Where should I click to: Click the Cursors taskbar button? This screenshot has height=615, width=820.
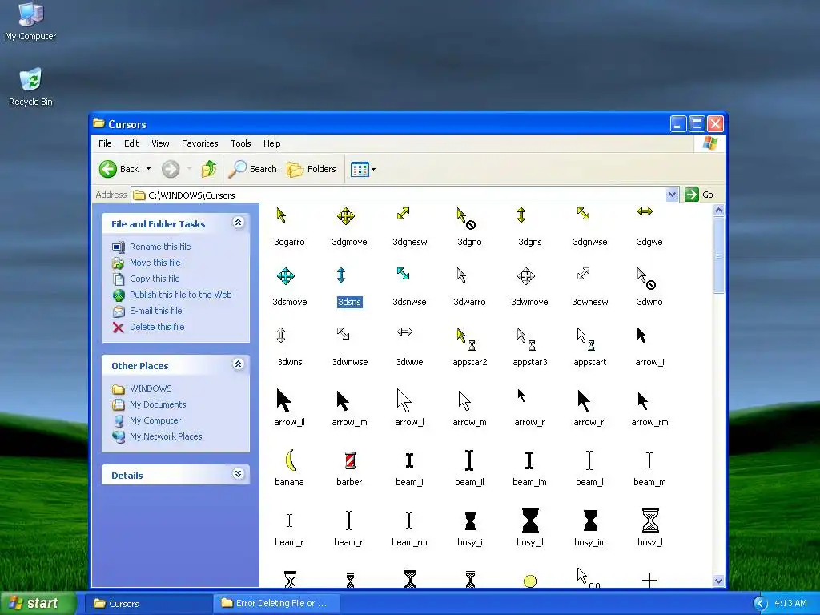pyautogui.click(x=148, y=603)
